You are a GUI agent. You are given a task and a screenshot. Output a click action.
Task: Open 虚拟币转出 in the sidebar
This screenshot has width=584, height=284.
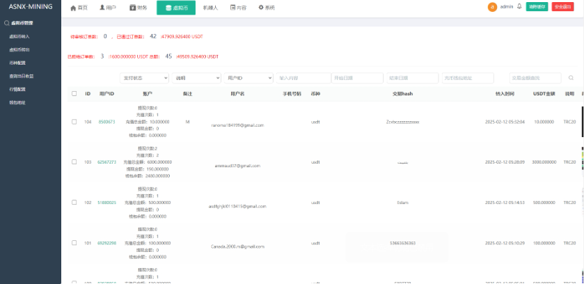tap(19, 49)
